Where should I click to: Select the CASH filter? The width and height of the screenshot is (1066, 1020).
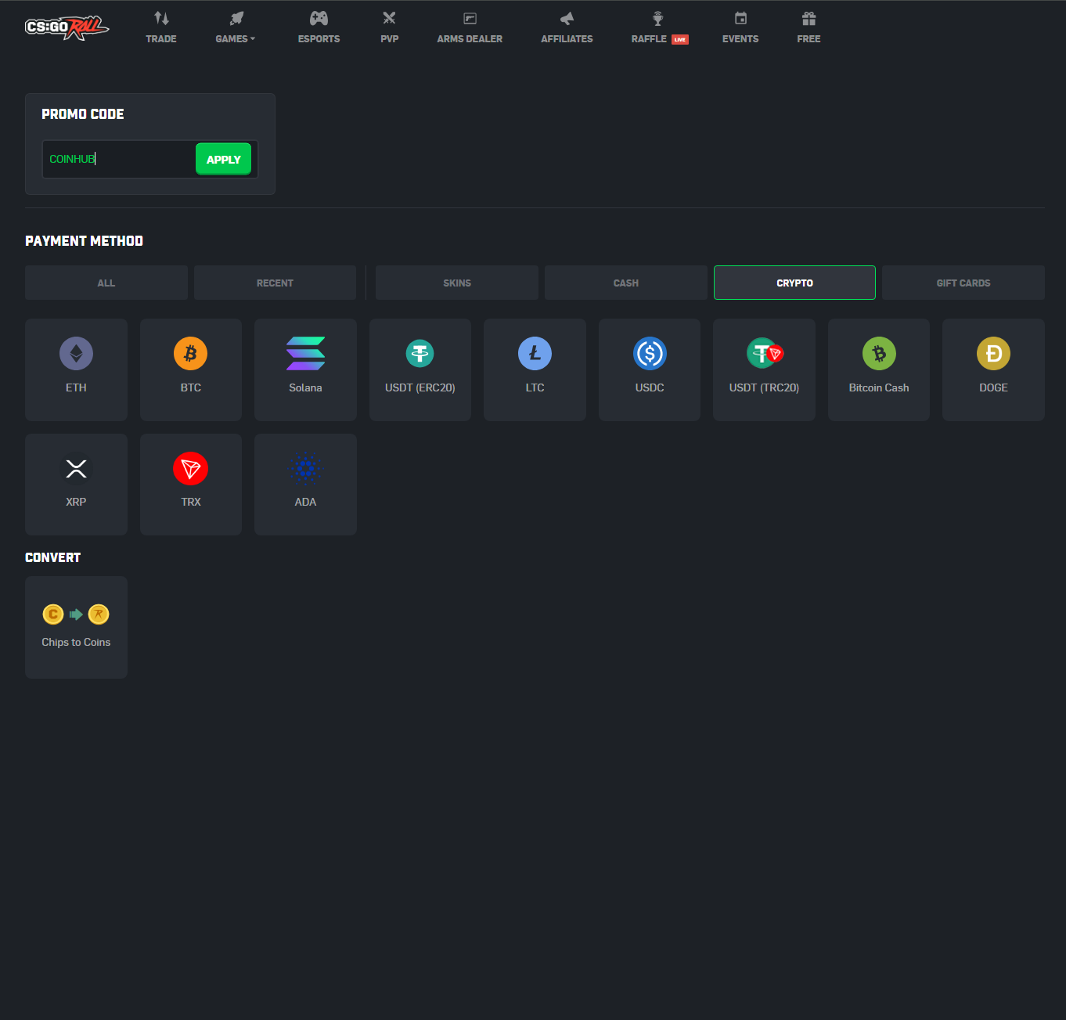pyautogui.click(x=625, y=283)
